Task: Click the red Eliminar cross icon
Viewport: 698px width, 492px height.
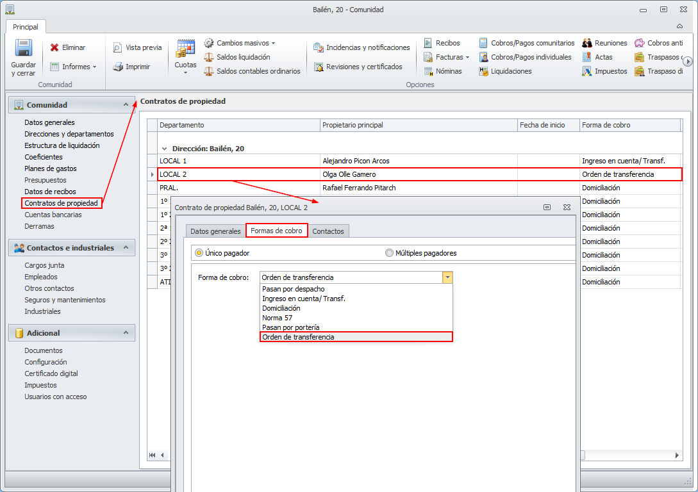Action: pos(54,47)
